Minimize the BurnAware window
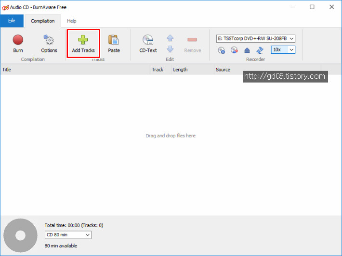 coord(292,7)
